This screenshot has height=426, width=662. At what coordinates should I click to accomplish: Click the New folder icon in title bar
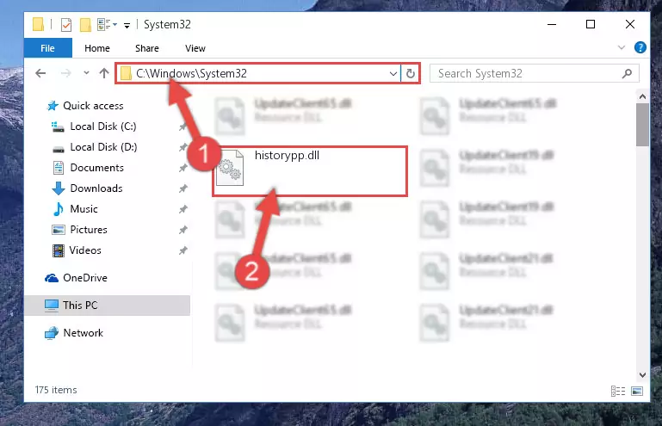click(x=85, y=25)
